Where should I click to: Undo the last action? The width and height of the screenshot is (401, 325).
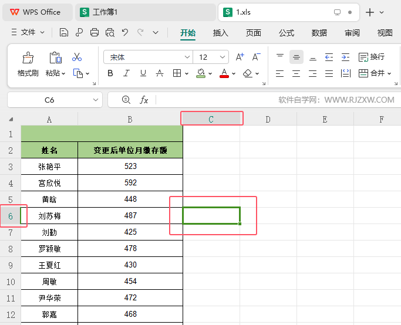[125, 32]
